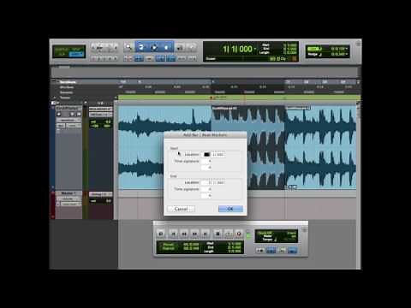Open the Master 1 output path selector

point(101,194)
